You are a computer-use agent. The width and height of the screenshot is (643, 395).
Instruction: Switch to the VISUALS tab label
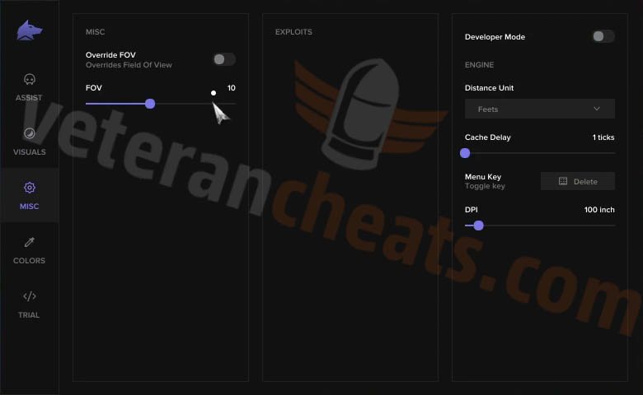[x=30, y=152]
